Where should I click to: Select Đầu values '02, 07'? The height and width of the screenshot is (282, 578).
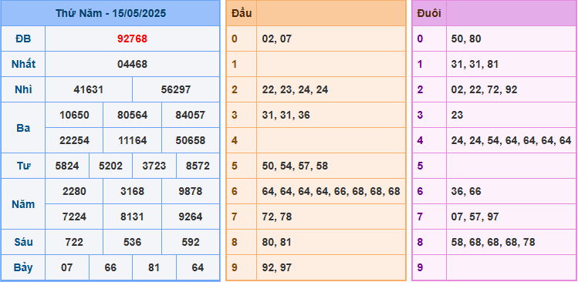pyautogui.click(x=277, y=39)
